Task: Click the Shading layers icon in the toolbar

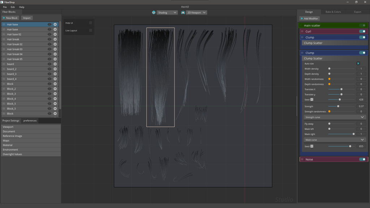Action: [153, 12]
